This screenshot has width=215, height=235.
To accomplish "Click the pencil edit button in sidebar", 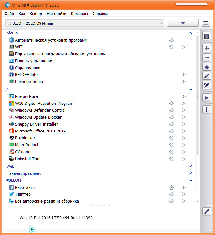I will coord(207,76).
